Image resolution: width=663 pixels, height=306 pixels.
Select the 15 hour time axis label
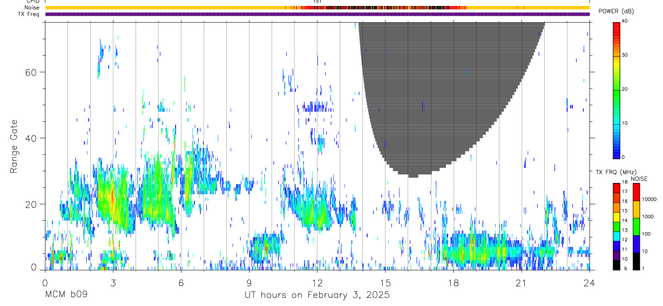tap(385, 283)
